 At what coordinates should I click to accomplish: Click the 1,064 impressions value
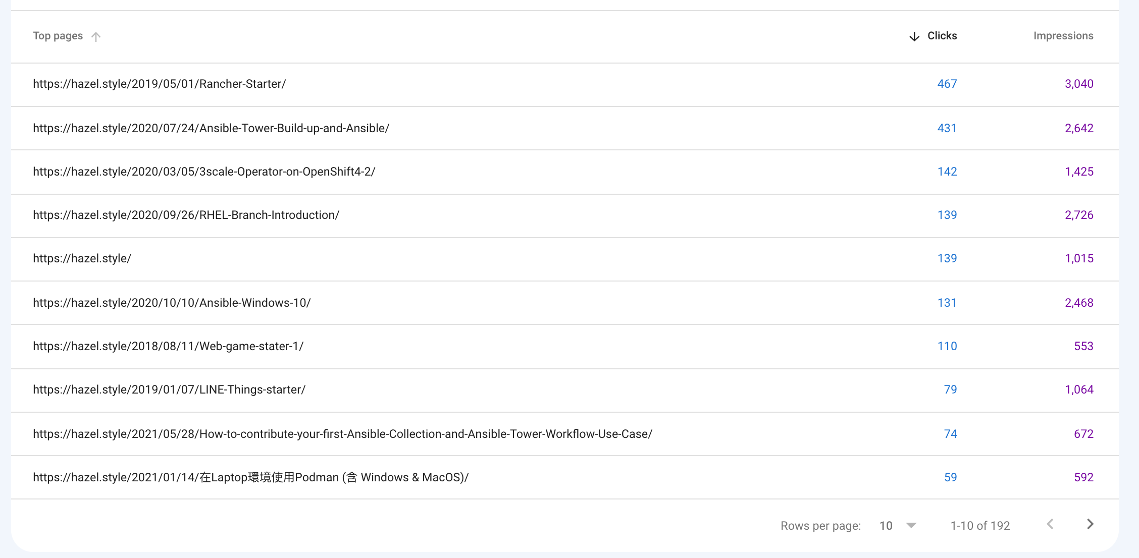(1079, 389)
